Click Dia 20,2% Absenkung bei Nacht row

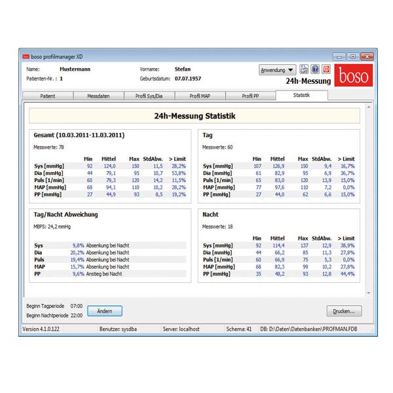[x=110, y=253]
